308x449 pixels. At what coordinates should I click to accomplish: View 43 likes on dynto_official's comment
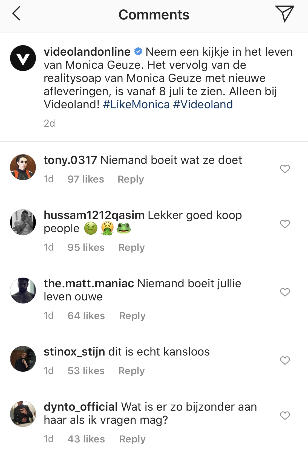(x=86, y=439)
